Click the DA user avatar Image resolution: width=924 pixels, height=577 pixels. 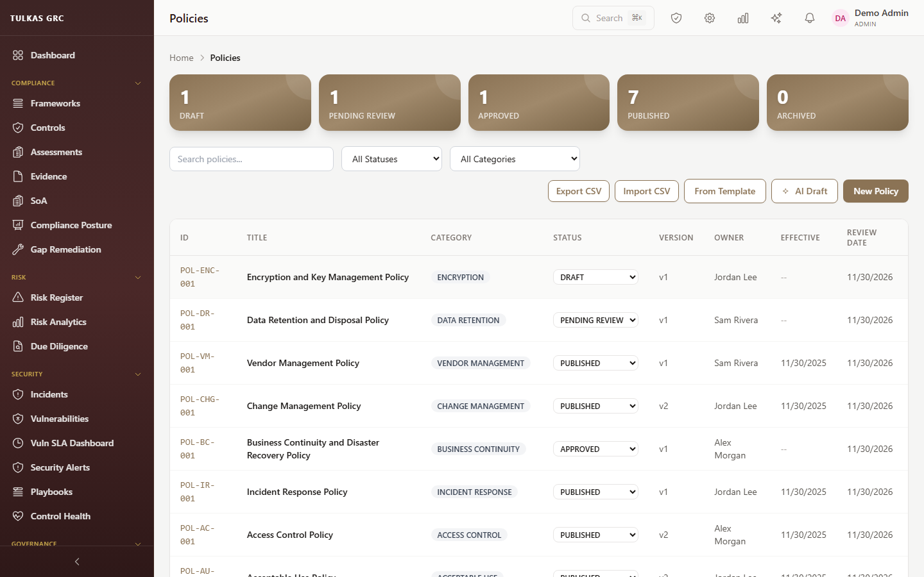pos(841,18)
